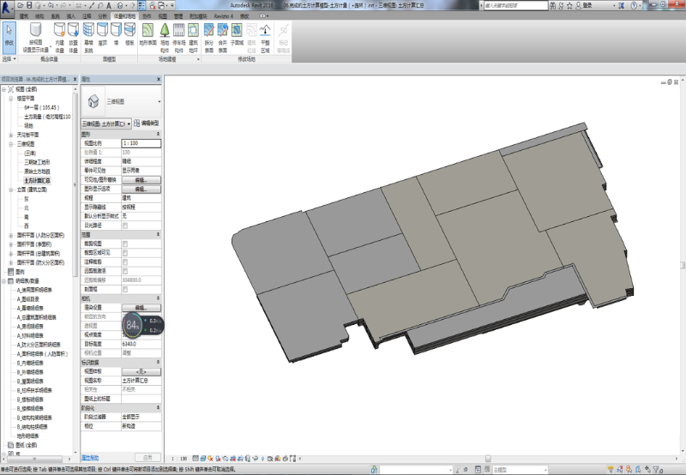The height and width of the screenshot is (475, 686).
Task: Click the 地形表面 toposurface tool
Action: [x=147, y=35]
